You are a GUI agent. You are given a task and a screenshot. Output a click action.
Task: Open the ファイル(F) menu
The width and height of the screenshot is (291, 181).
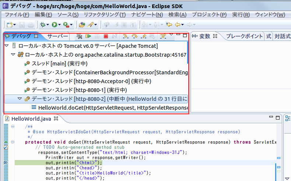point(17,15)
